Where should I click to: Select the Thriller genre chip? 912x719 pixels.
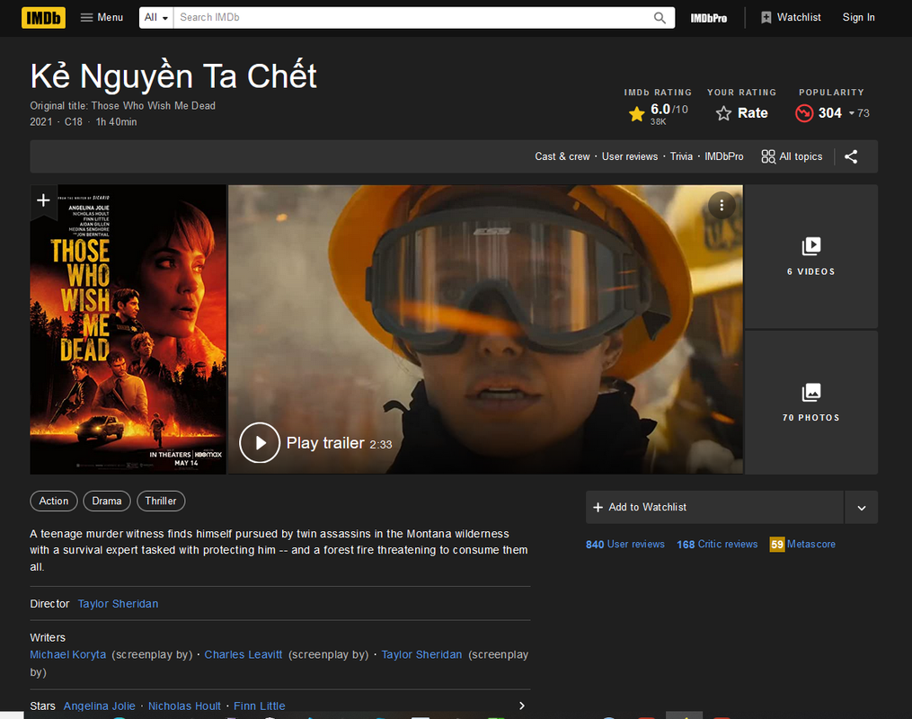tap(161, 501)
